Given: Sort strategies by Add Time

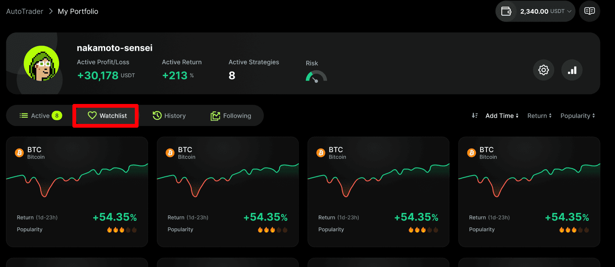Looking at the screenshot, I should [x=502, y=116].
